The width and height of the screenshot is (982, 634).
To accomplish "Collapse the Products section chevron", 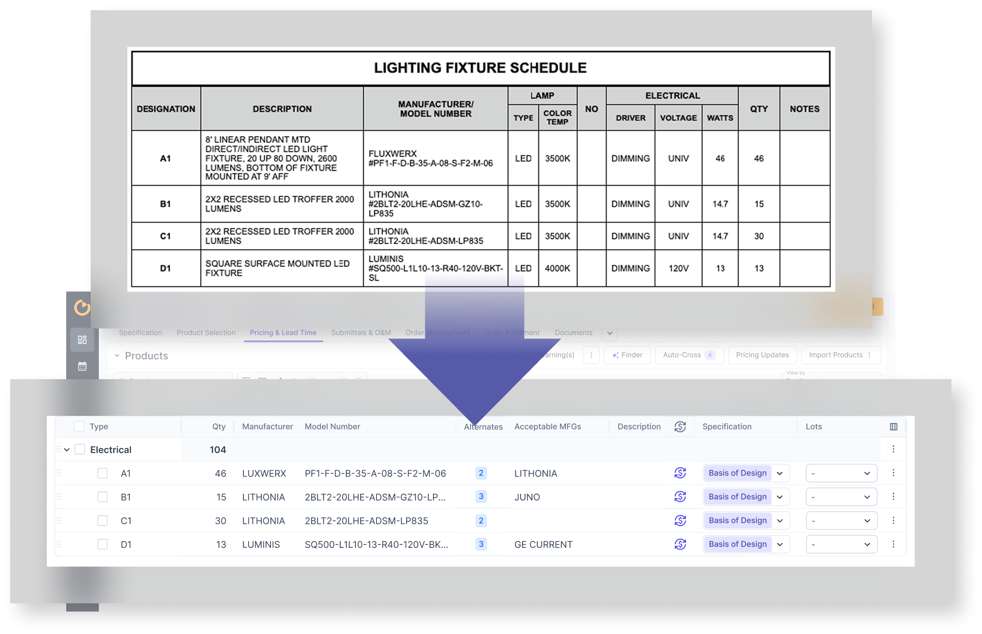I will coord(117,356).
